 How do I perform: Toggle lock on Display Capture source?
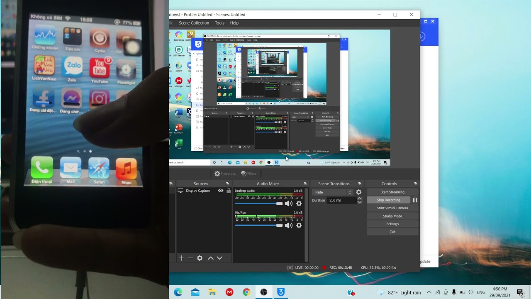click(x=229, y=191)
